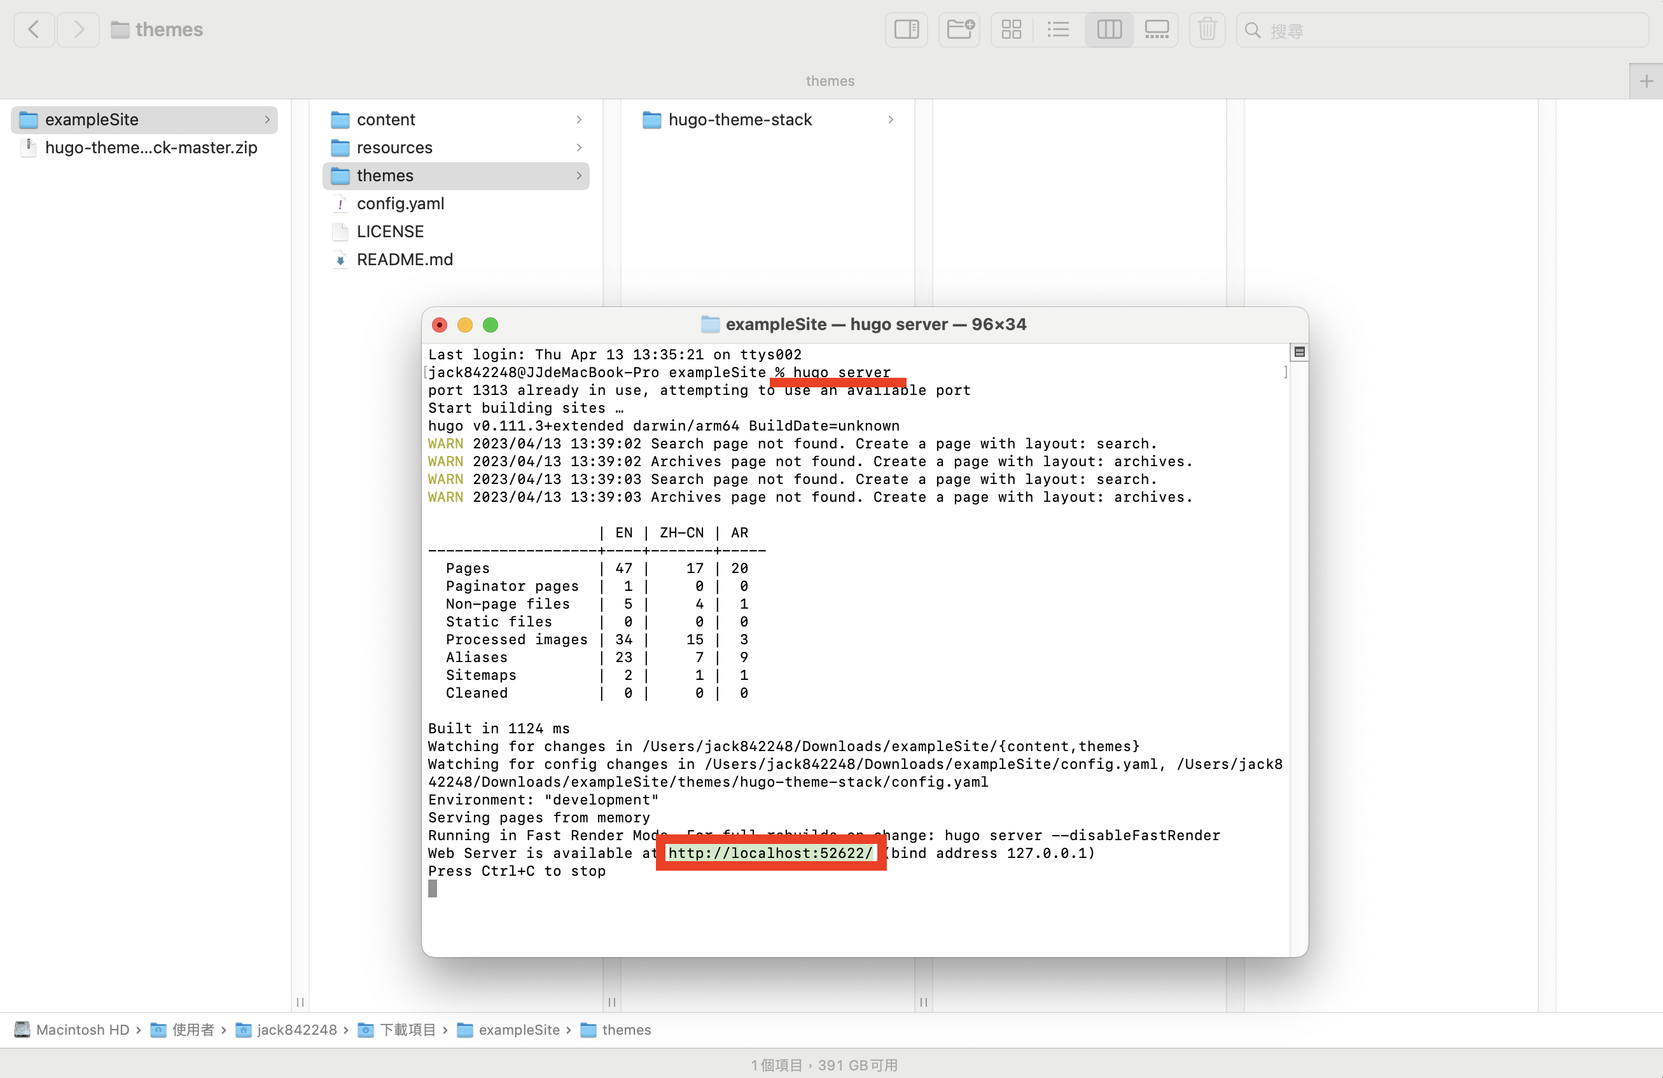
Task: Click 使用者 in the path bar
Action: (183, 1030)
